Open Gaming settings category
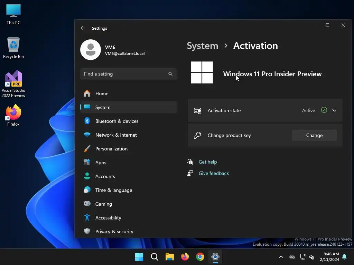Image resolution: width=354 pixels, height=265 pixels. pyautogui.click(x=129, y=204)
